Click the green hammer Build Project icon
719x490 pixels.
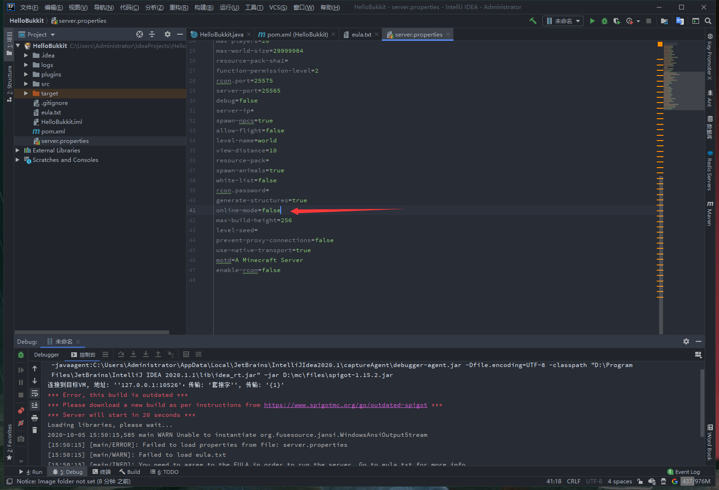533,21
